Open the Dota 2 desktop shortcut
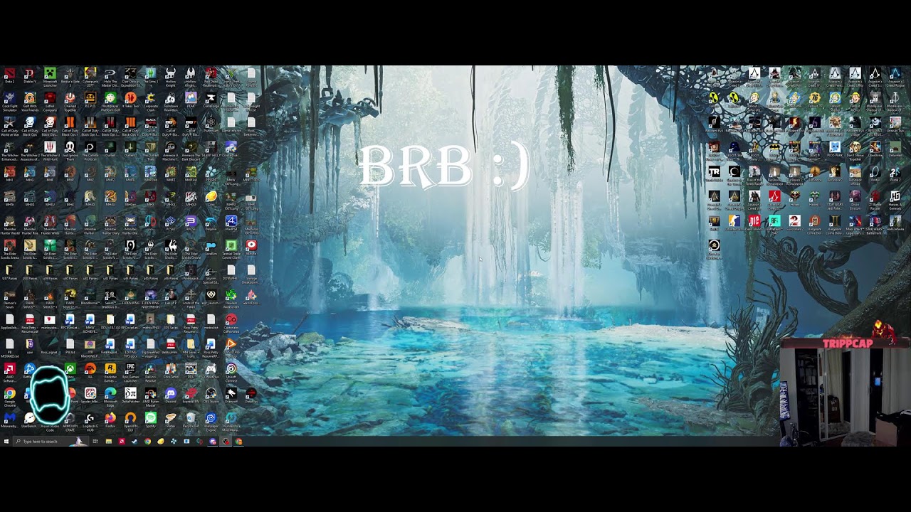The image size is (911, 512). click(x=9, y=76)
